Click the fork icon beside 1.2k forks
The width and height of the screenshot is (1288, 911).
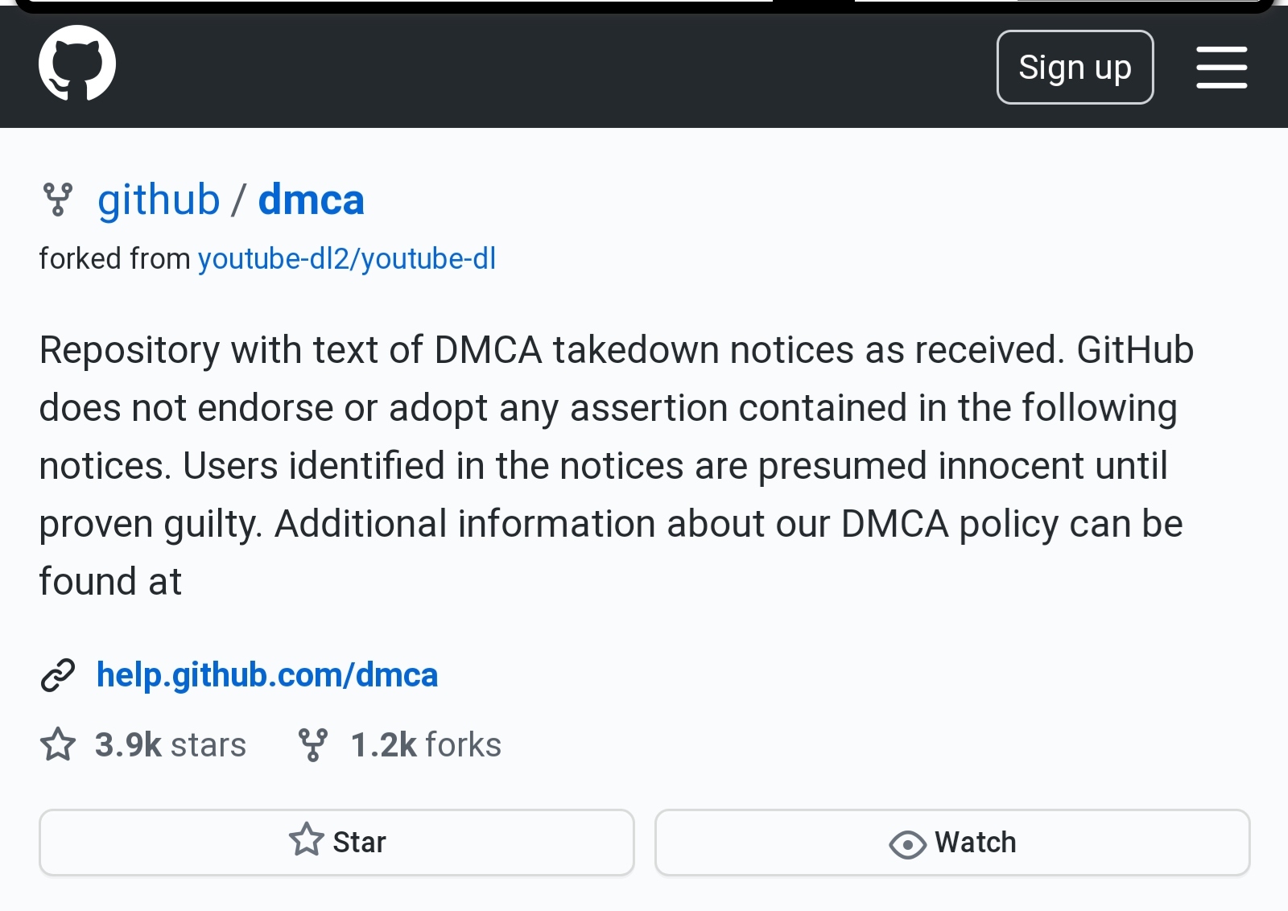pyautogui.click(x=312, y=744)
